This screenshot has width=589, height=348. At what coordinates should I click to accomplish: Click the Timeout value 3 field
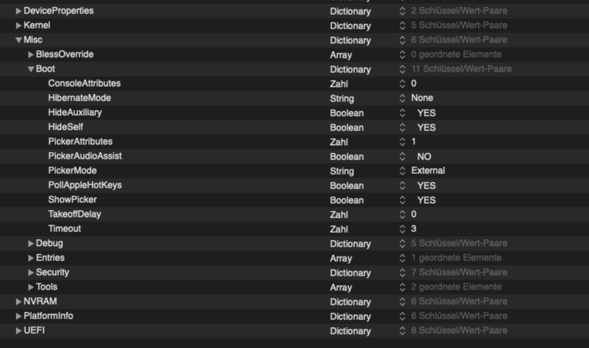tap(414, 229)
